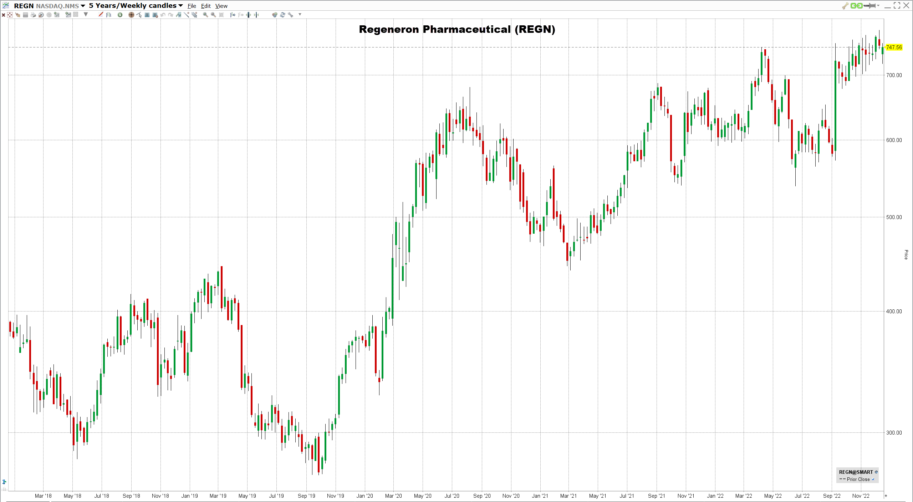Open the View menu
Screen dimensions: 913x502
click(x=221, y=6)
